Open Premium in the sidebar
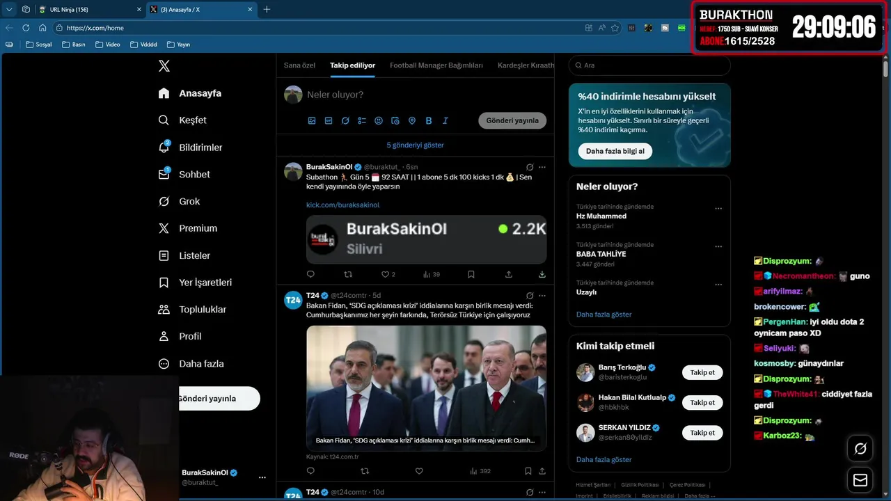 pyautogui.click(x=187, y=228)
